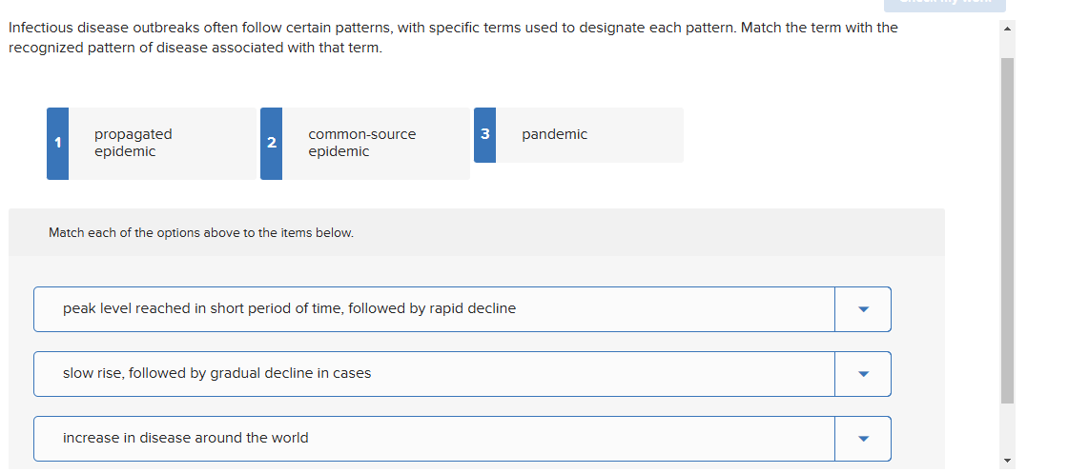The width and height of the screenshot is (1089, 473).
Task: Open dropdown arrow for peak level reached item
Action: point(863,309)
